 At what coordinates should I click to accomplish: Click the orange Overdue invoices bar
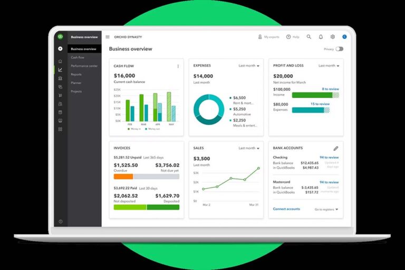tap(123, 177)
